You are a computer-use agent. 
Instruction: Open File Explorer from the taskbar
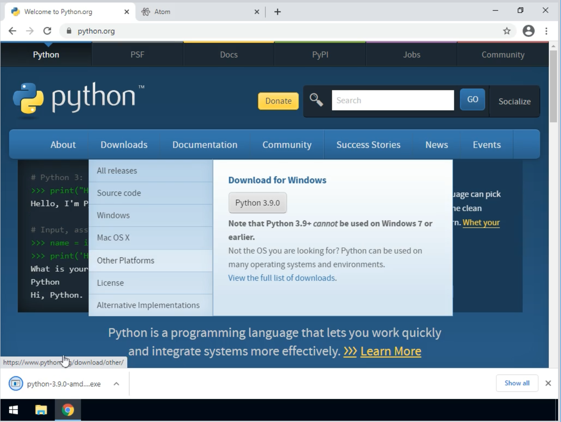(x=41, y=410)
